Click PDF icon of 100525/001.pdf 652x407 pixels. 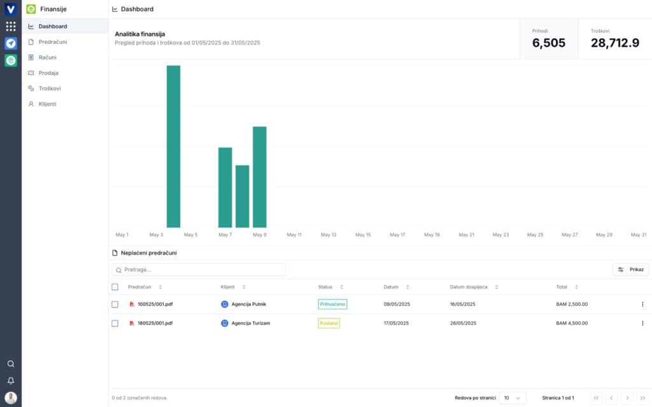tap(132, 305)
